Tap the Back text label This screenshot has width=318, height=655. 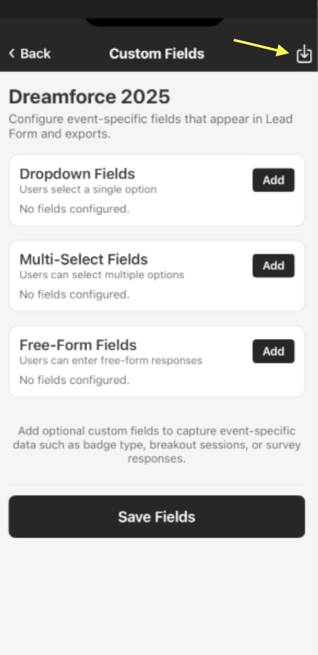coord(35,54)
